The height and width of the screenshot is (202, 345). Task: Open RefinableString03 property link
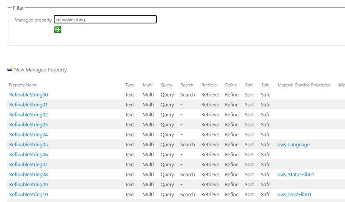pos(28,124)
